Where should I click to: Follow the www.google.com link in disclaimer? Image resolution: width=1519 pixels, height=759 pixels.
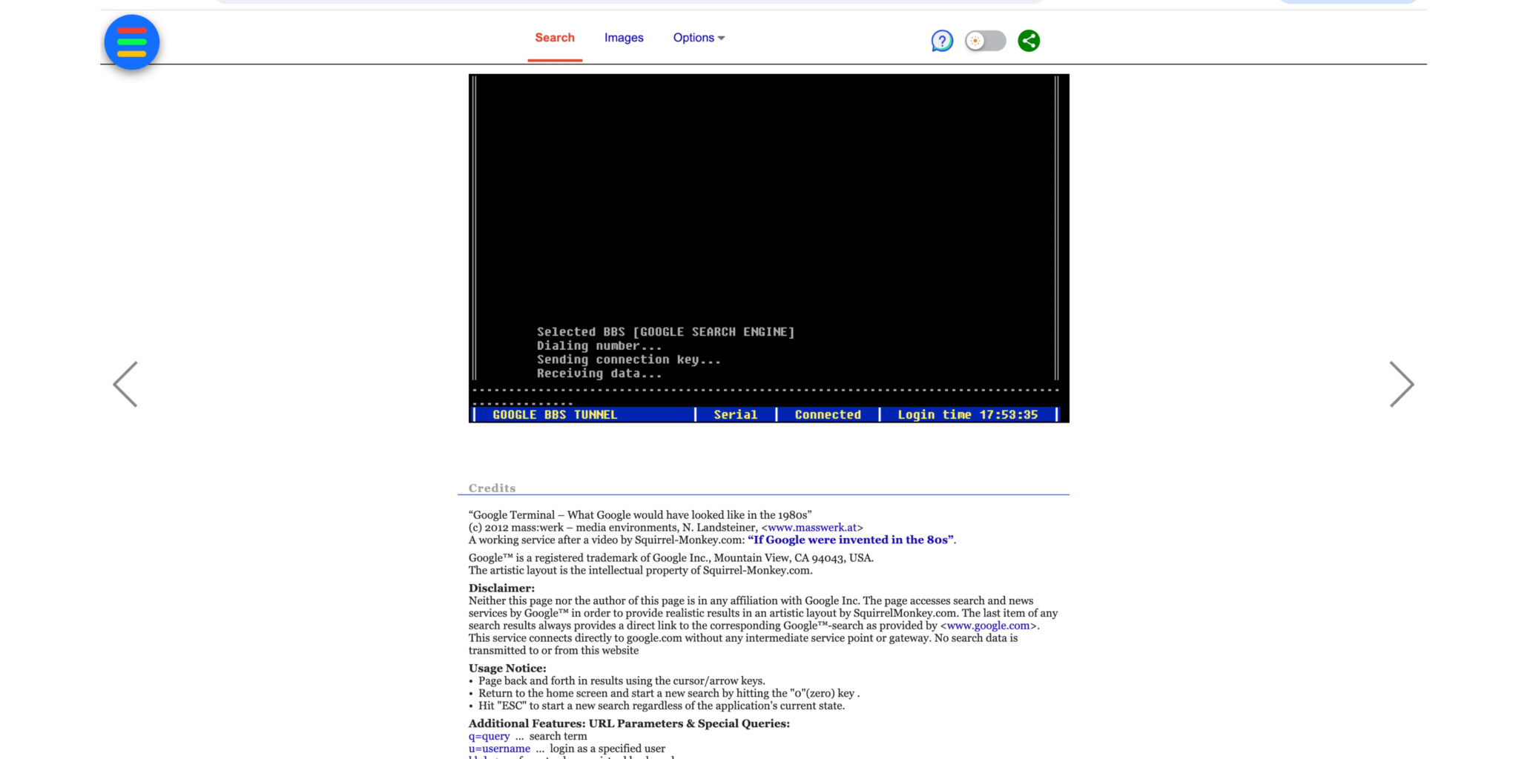(x=989, y=626)
